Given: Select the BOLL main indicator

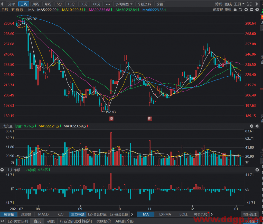Looking at the screenshot, I should [x=183, y=214].
